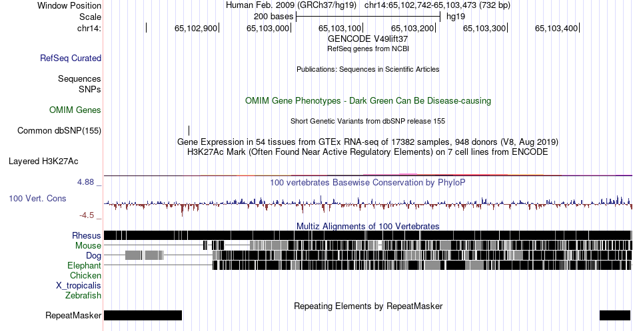Click the hg19 assembly label beside scale
Screen dimensions: 633x331
click(x=455, y=17)
